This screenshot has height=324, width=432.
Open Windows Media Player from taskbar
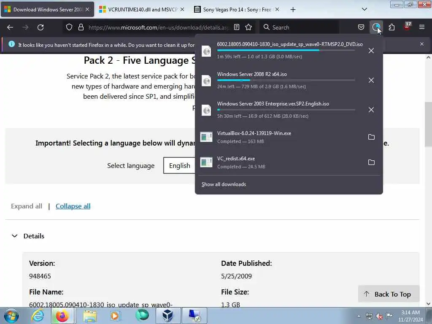pyautogui.click(x=115, y=316)
